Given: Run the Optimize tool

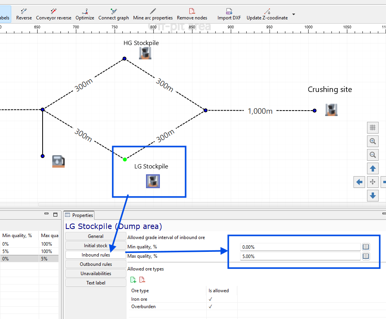Looking at the screenshot, I should [85, 14].
